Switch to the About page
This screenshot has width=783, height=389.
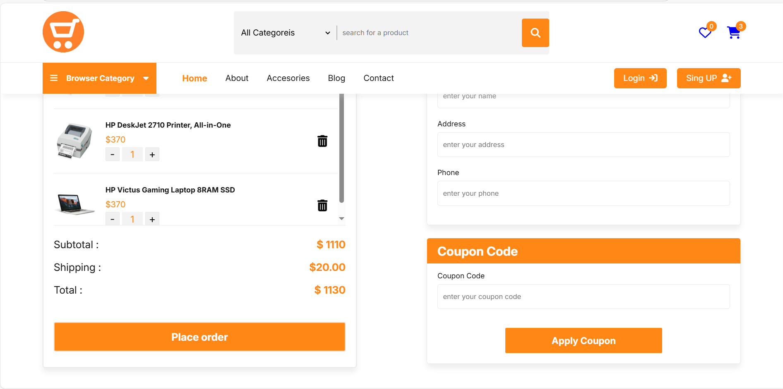pos(237,78)
